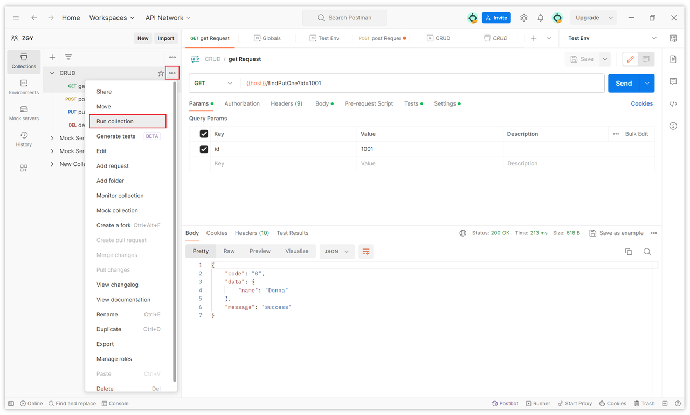
Task: Copy the response body with copy icon
Action: (629, 252)
